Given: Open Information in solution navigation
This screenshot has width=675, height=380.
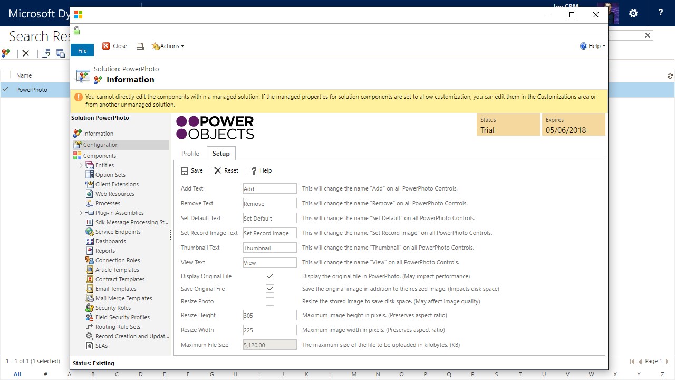Looking at the screenshot, I should pyautogui.click(x=98, y=134).
